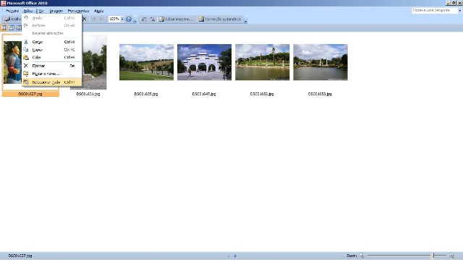463x260 pixels.
Task: Choose Copiar in Editar menu
Action: [x=51, y=50]
